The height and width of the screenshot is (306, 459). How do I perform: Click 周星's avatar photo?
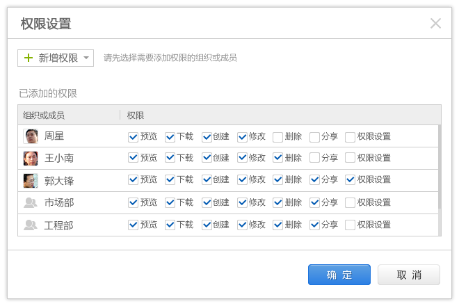coord(31,136)
